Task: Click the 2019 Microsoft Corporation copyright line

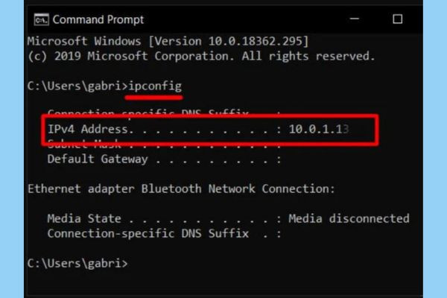Action: (x=201, y=56)
